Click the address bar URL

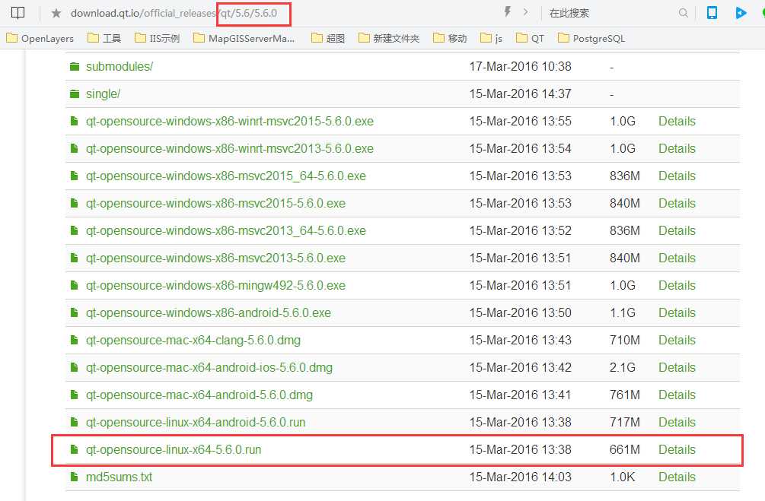174,13
